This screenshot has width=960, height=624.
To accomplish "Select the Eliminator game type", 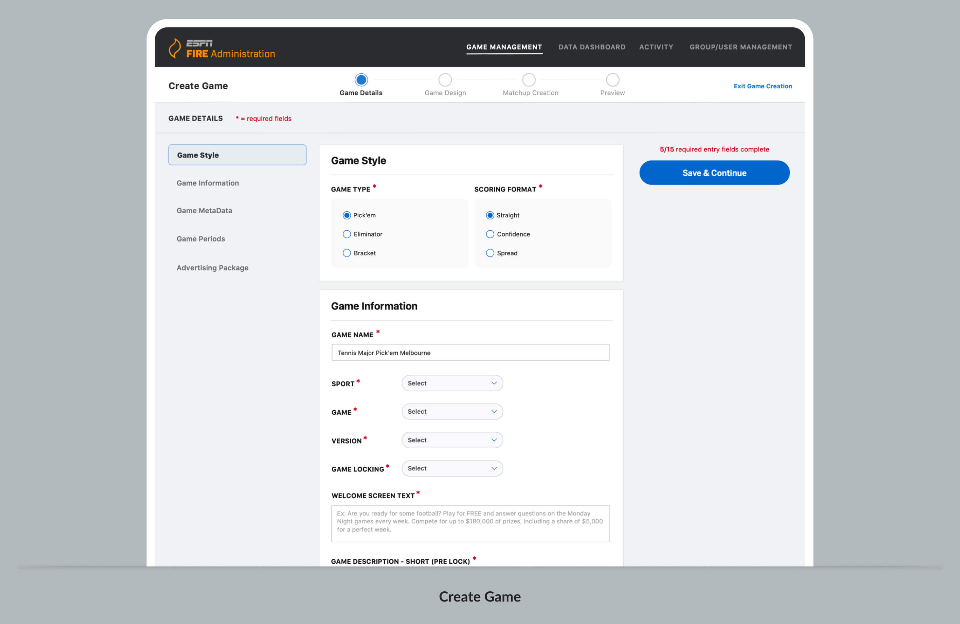I will point(347,234).
